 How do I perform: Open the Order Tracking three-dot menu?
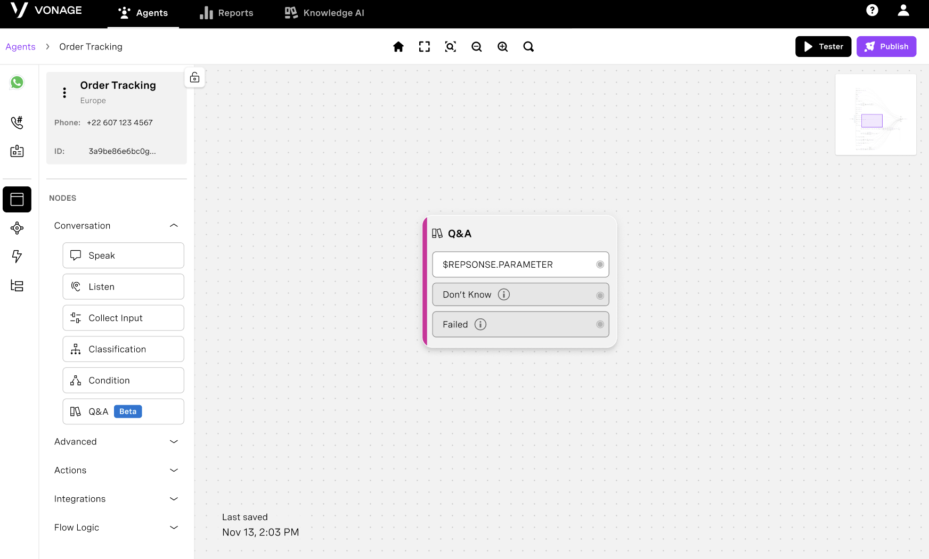[64, 93]
